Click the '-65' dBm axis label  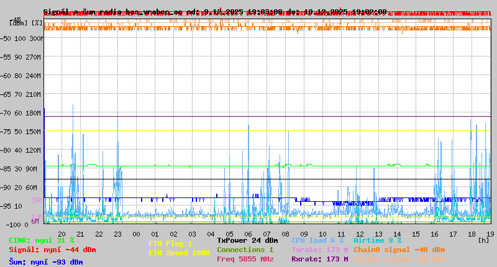6,94
